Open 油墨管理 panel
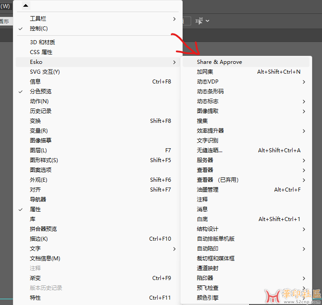 (246, 190)
